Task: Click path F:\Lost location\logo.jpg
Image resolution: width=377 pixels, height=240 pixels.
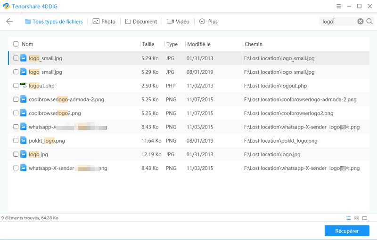Action: [272, 154]
